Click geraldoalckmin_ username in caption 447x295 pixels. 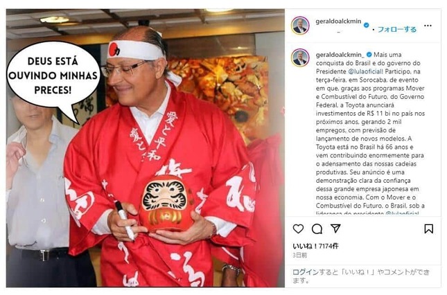pyautogui.click(x=340, y=55)
